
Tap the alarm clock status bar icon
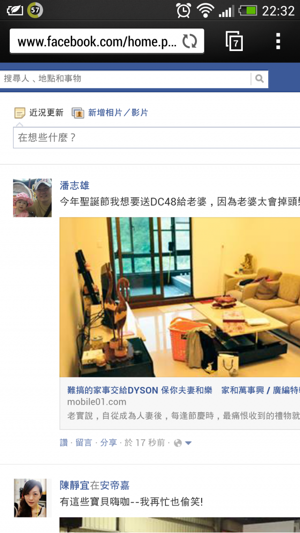183,10
